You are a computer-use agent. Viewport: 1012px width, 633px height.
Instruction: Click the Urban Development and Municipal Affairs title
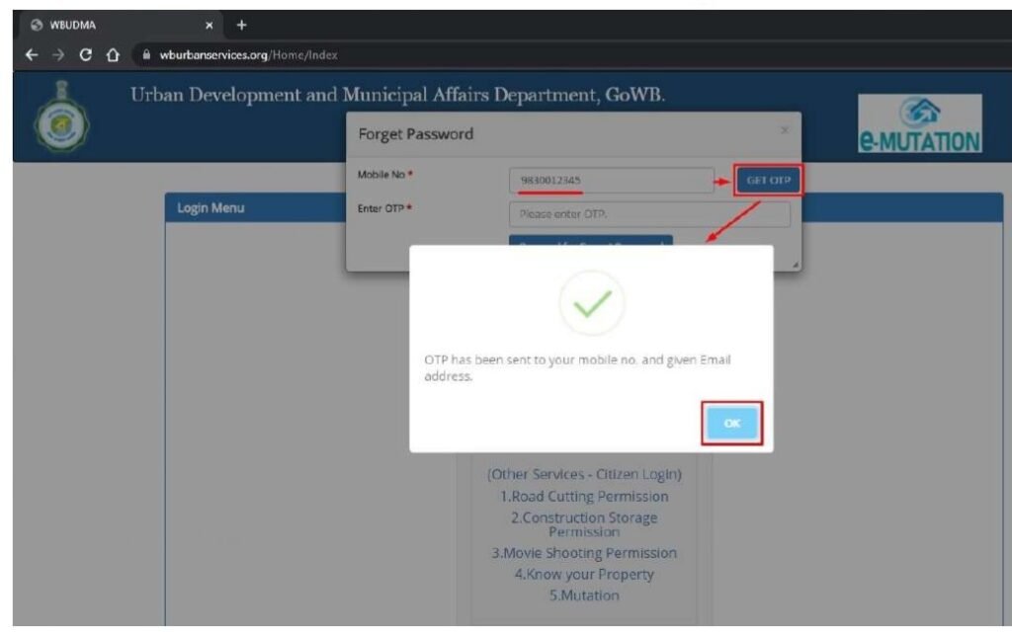point(397,95)
